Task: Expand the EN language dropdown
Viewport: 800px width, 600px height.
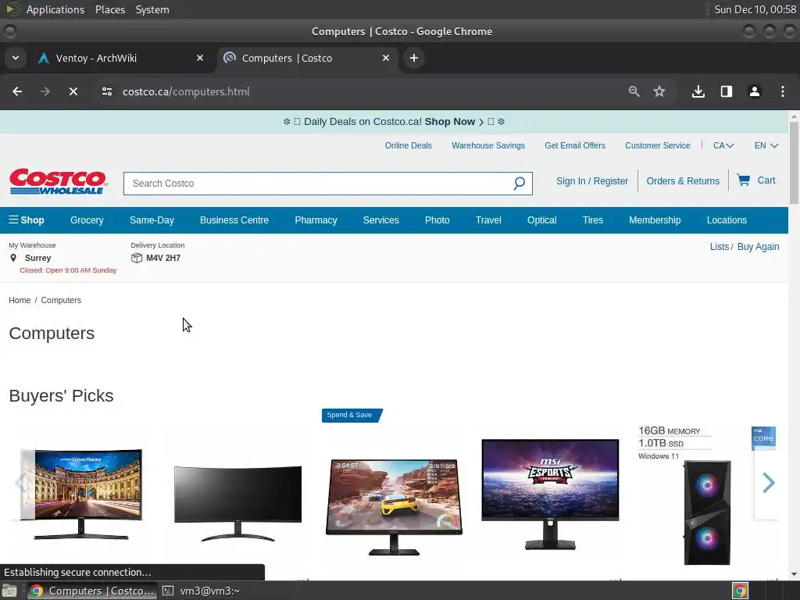Action: click(x=766, y=145)
